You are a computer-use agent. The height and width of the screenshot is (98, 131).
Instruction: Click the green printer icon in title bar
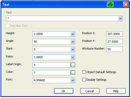coord(110,5)
